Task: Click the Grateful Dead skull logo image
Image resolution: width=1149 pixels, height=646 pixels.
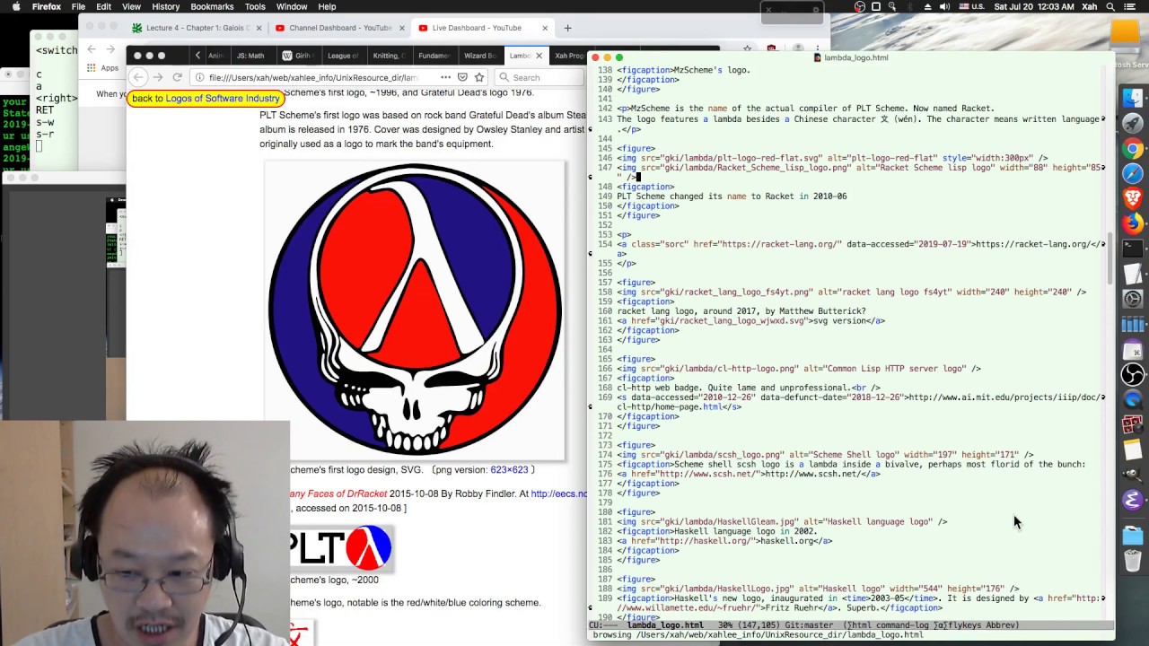Action: pos(415,310)
